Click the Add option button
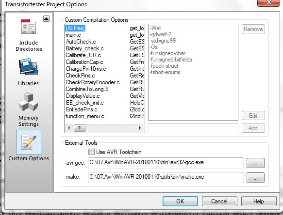Viewport: 283px width, 215px height. (x=253, y=128)
